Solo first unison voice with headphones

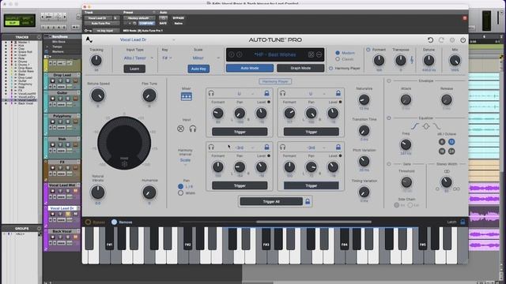click(x=211, y=93)
